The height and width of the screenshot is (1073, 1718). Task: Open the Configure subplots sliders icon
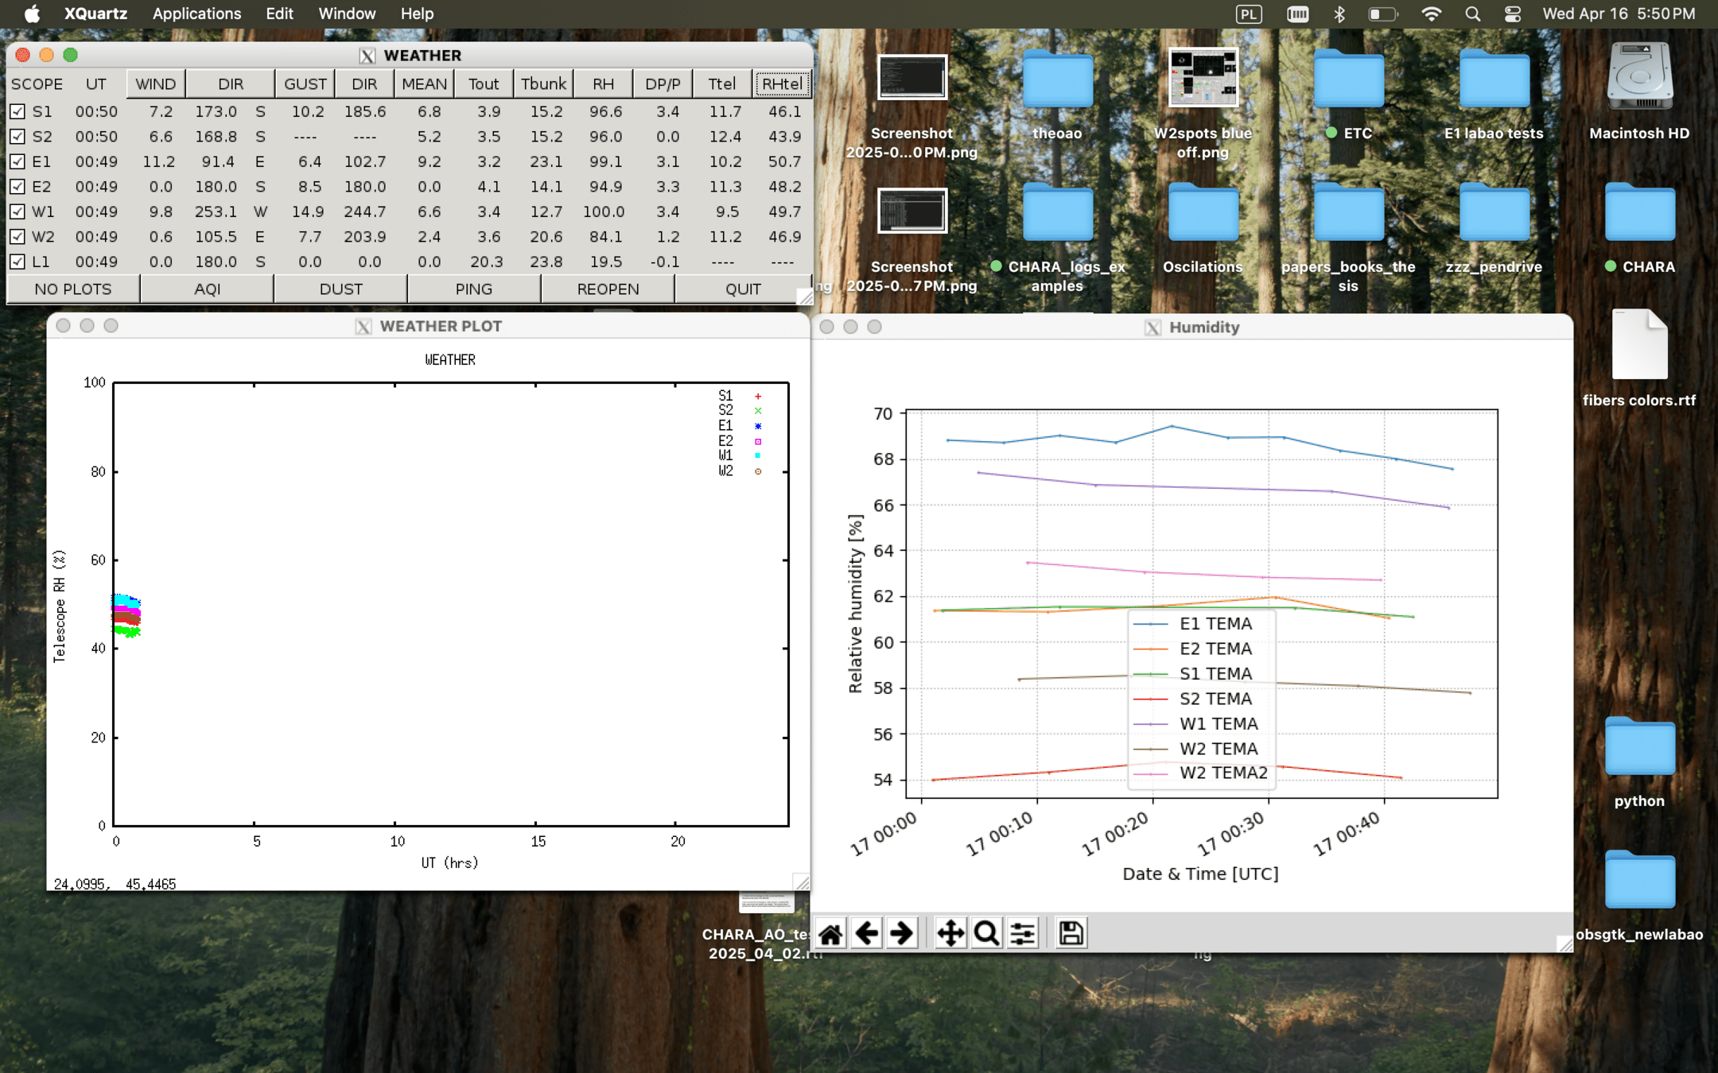(x=1022, y=933)
